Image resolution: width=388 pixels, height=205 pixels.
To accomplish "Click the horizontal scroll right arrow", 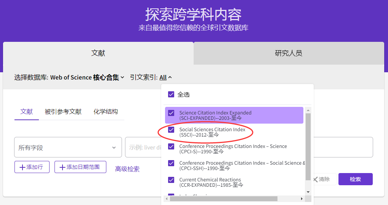I will (x=301, y=199).
